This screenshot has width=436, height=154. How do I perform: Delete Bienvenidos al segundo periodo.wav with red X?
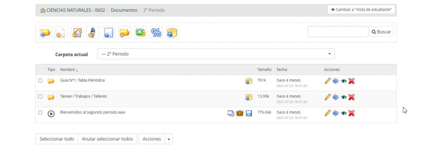(351, 113)
